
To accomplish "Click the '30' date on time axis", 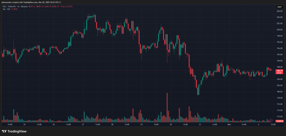I will pos(170,125).
